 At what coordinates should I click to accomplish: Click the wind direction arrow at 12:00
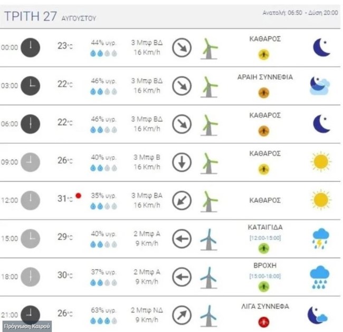coord(182,200)
